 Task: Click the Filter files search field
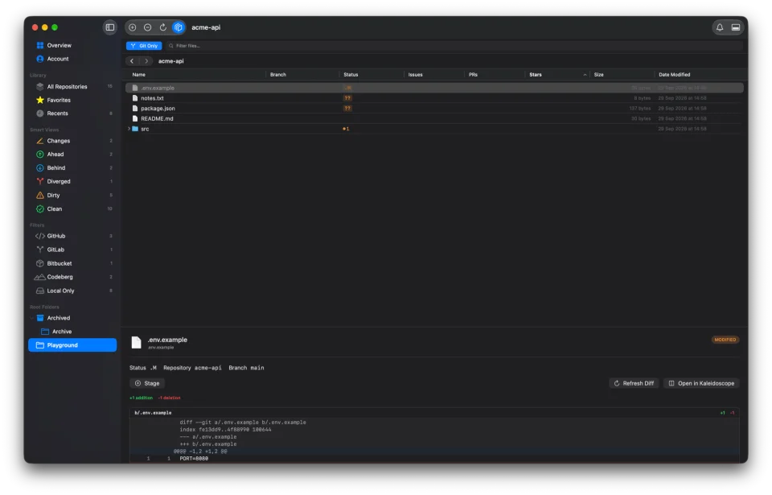453,46
